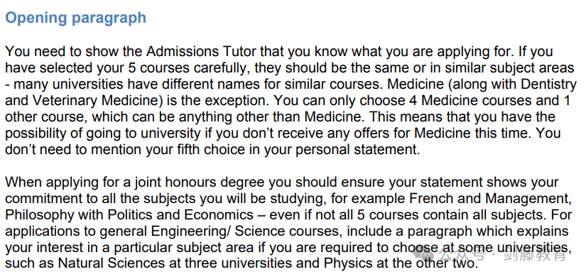Image resolution: width=586 pixels, height=277 pixels.
Task: Click the phrase 'Natural Sciences'
Action: point(111,264)
